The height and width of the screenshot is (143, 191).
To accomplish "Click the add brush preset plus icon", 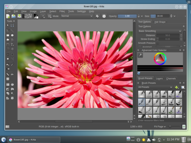I will 177,87.
